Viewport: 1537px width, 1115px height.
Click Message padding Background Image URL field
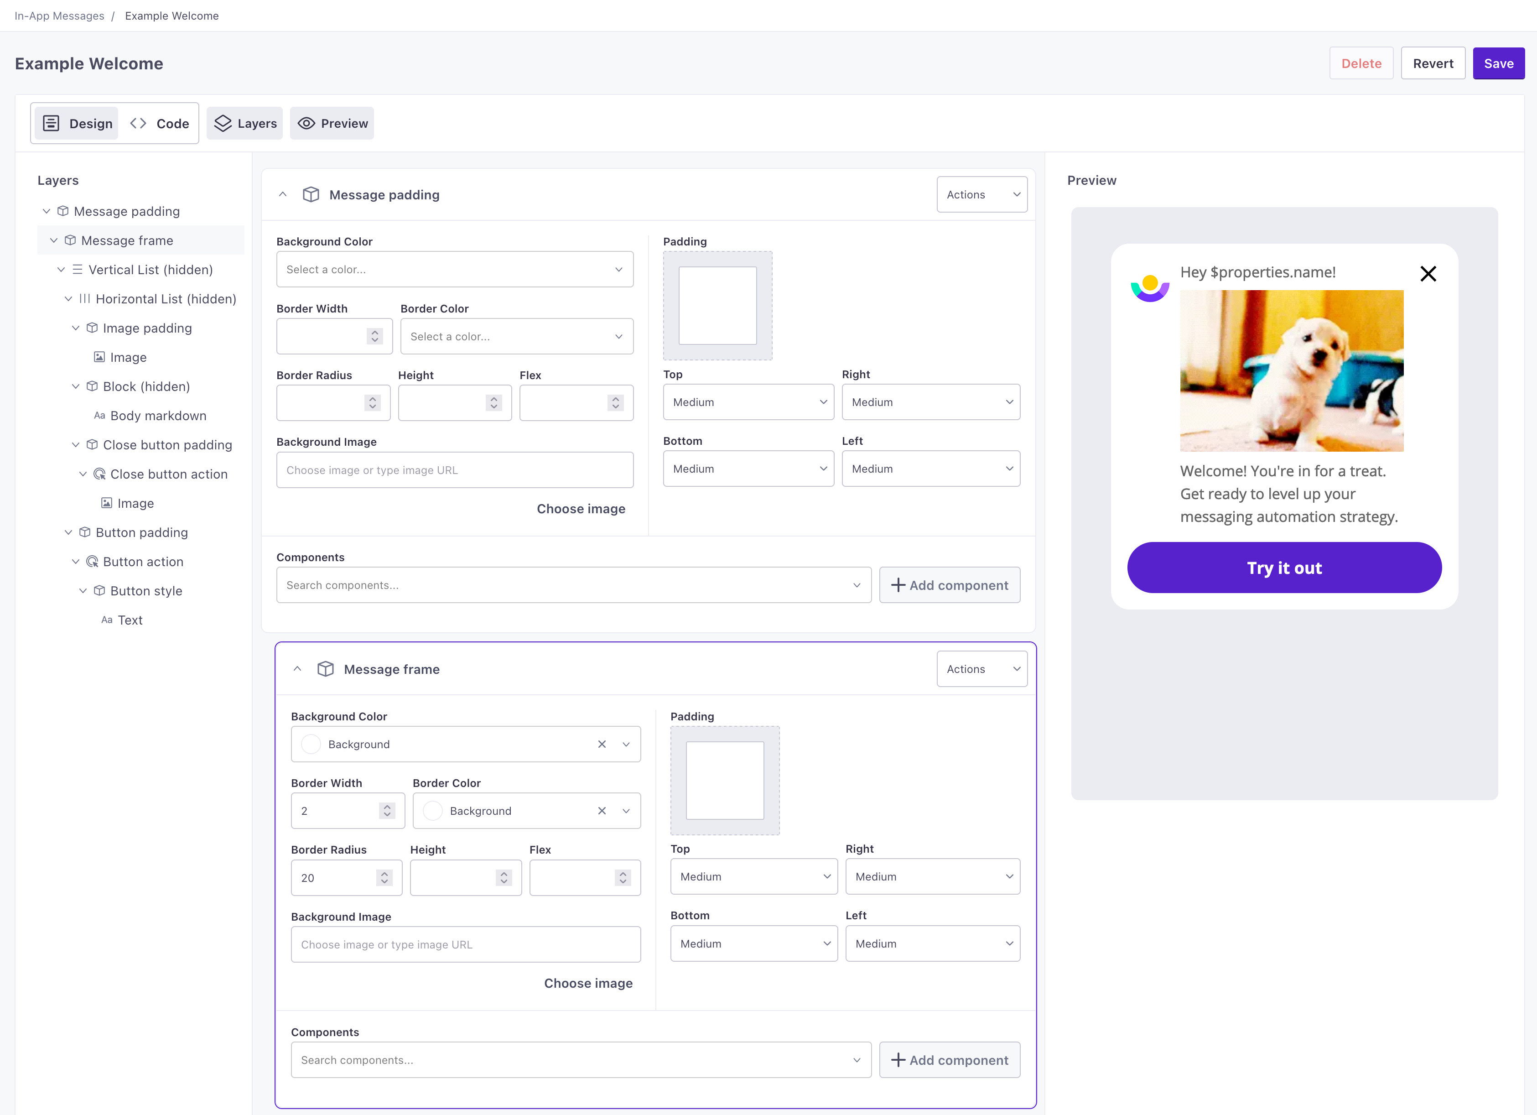(x=455, y=470)
